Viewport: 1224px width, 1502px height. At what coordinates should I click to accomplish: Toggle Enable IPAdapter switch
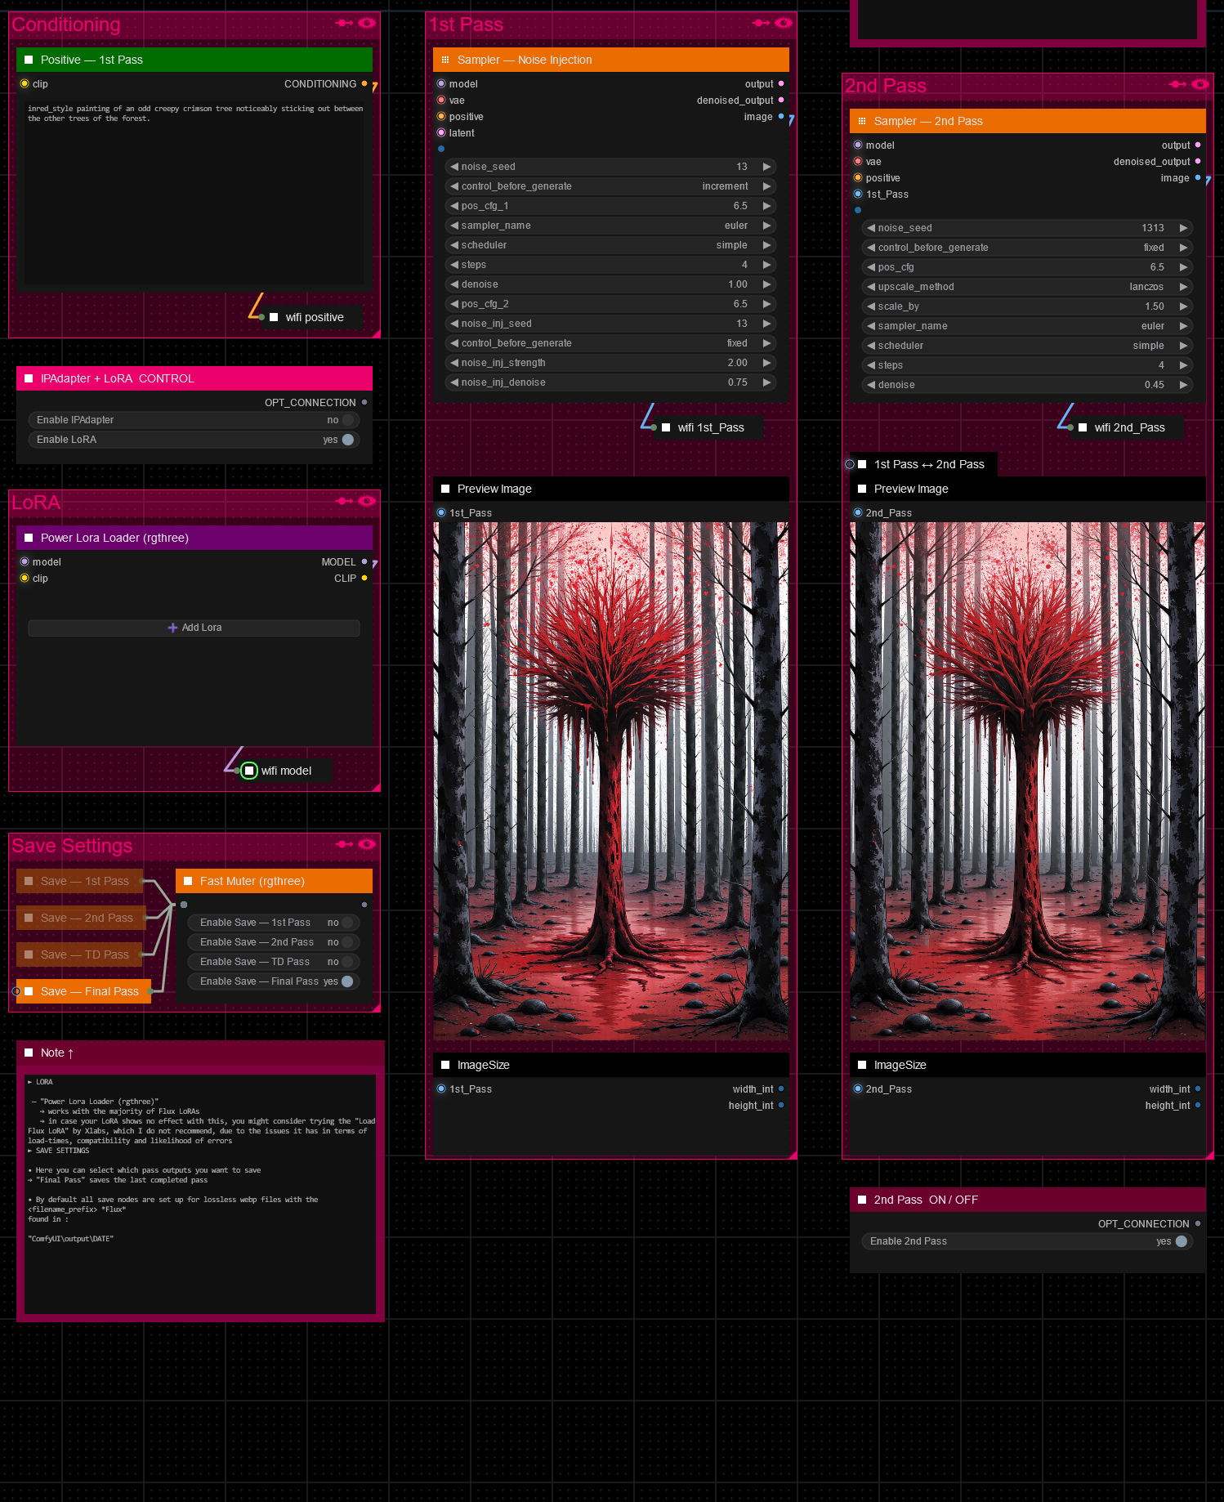click(x=348, y=420)
